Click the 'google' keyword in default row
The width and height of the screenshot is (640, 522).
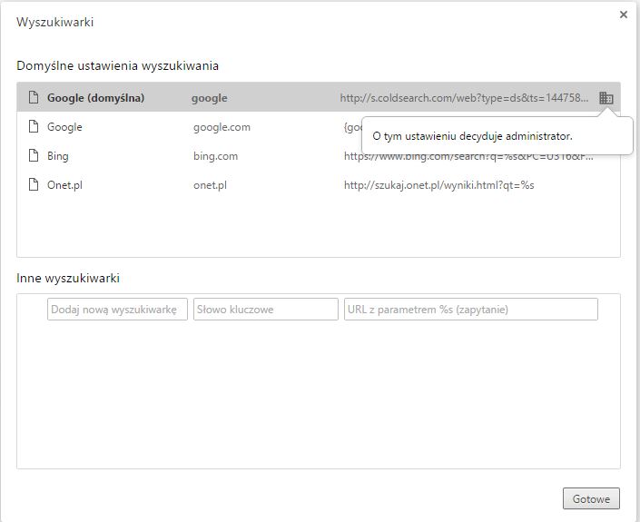[210, 98]
